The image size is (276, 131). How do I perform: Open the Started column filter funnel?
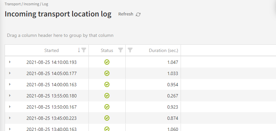pos(84,50)
